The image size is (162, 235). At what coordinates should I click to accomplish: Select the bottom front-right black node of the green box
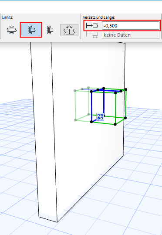pyautogui.click(x=115, y=124)
